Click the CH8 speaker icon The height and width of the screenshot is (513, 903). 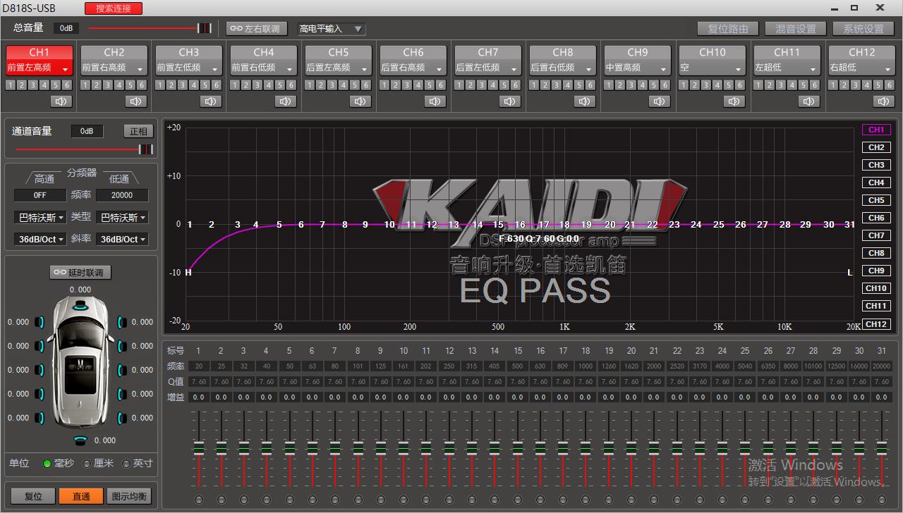coord(585,101)
